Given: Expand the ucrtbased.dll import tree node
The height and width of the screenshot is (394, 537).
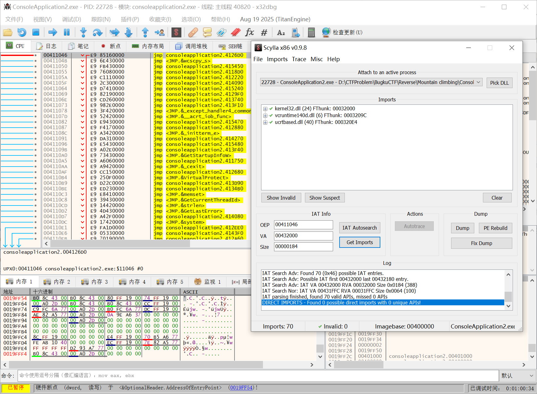Looking at the screenshot, I should tap(265, 122).
